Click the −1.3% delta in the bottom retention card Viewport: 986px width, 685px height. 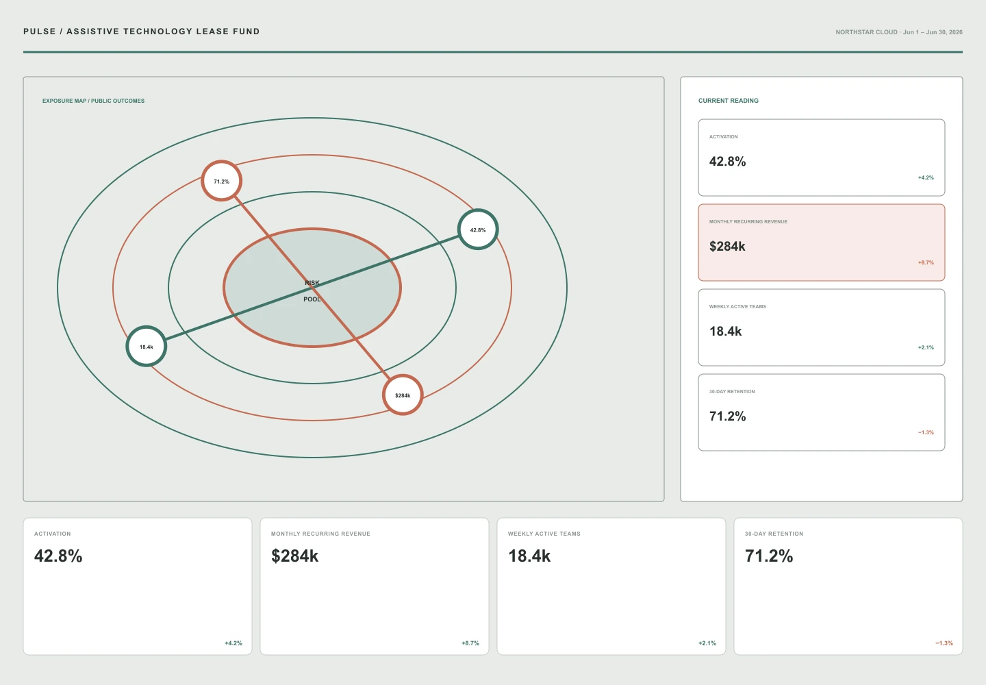944,643
